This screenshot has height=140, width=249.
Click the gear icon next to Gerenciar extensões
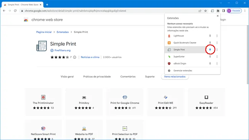(x=169, y=71)
